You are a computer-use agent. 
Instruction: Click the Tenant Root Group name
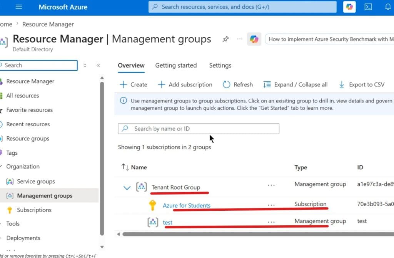(176, 187)
